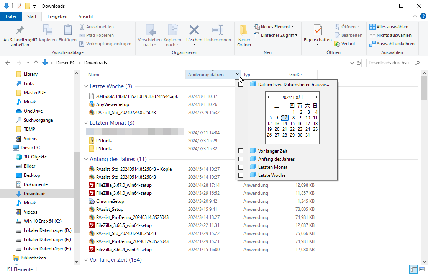Click the file list vertical scrollbar thumb

pyautogui.click(x=424, y=88)
